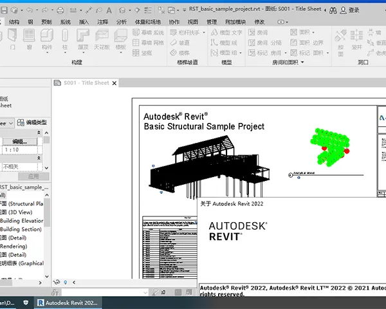Select the 门 (Door) tool
The height and width of the screenshot is (309, 386).
[x=12, y=39]
